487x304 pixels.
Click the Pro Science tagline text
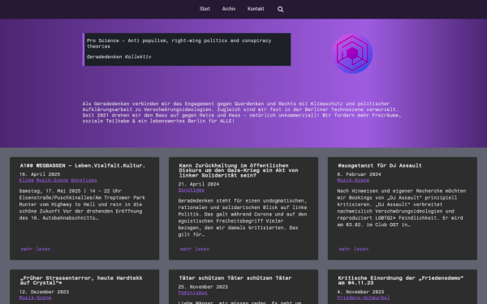point(179,44)
